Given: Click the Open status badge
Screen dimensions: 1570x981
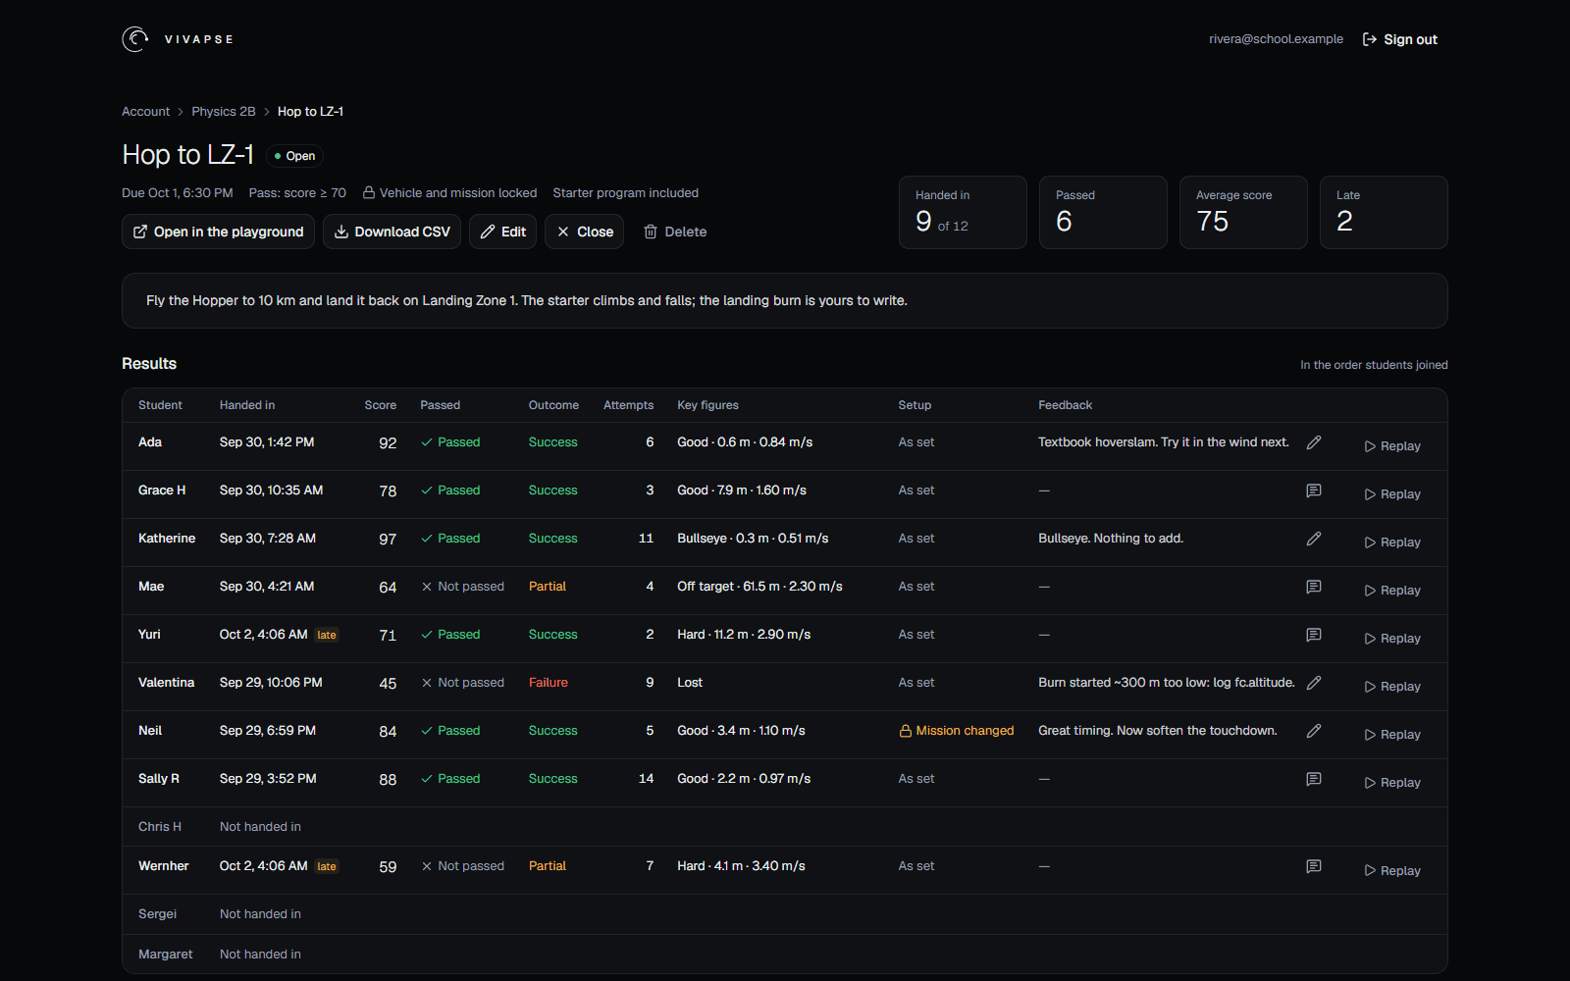Looking at the screenshot, I should point(294,156).
